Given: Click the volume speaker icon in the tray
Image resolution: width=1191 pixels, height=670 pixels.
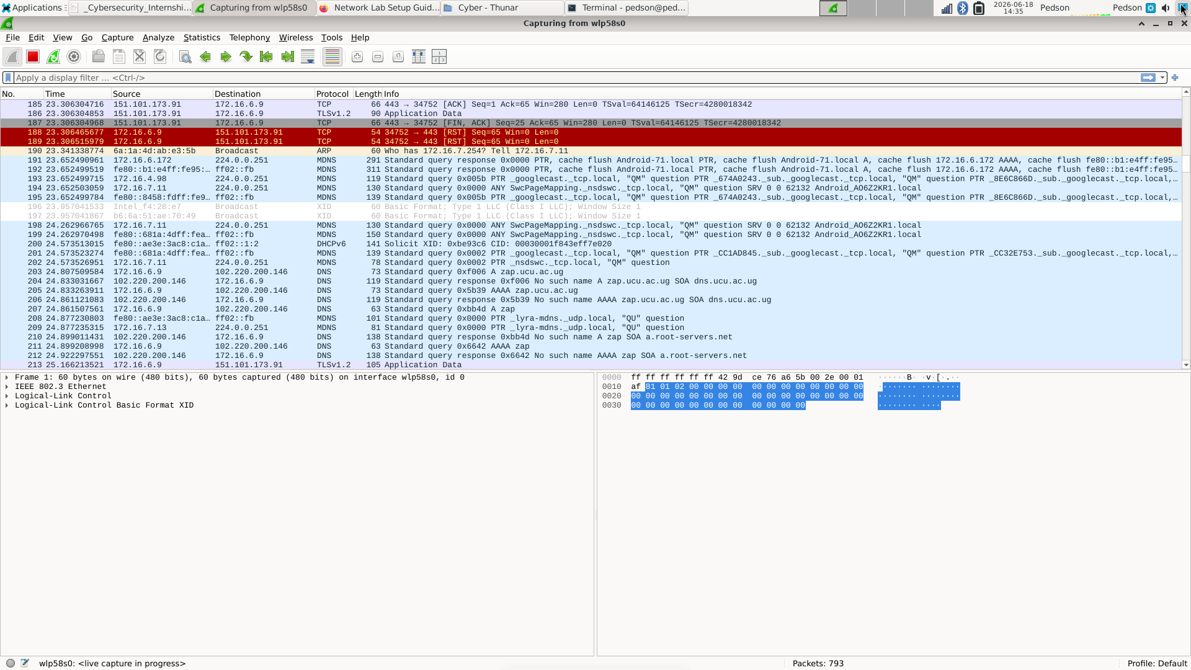Looking at the screenshot, I should pos(1166,8).
